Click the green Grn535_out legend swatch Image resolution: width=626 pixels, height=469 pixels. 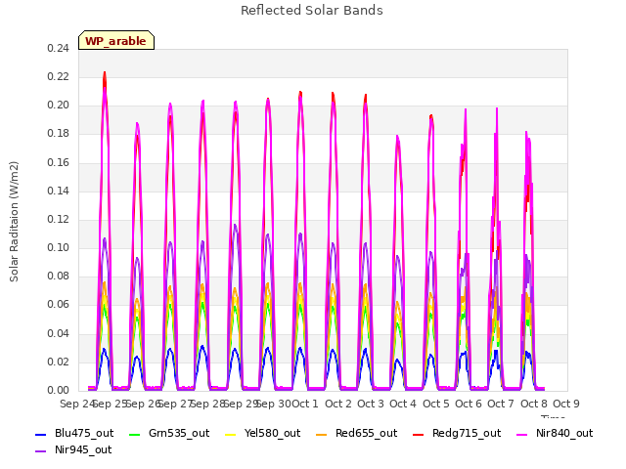click(x=135, y=434)
